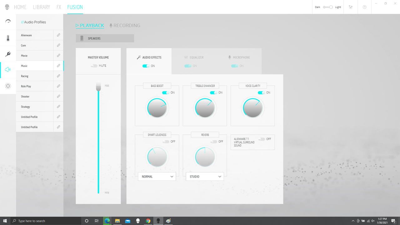The image size is (400, 225).
Task: Enable Alienware 7.1 Virtual Surround Sound
Action: (261, 139)
